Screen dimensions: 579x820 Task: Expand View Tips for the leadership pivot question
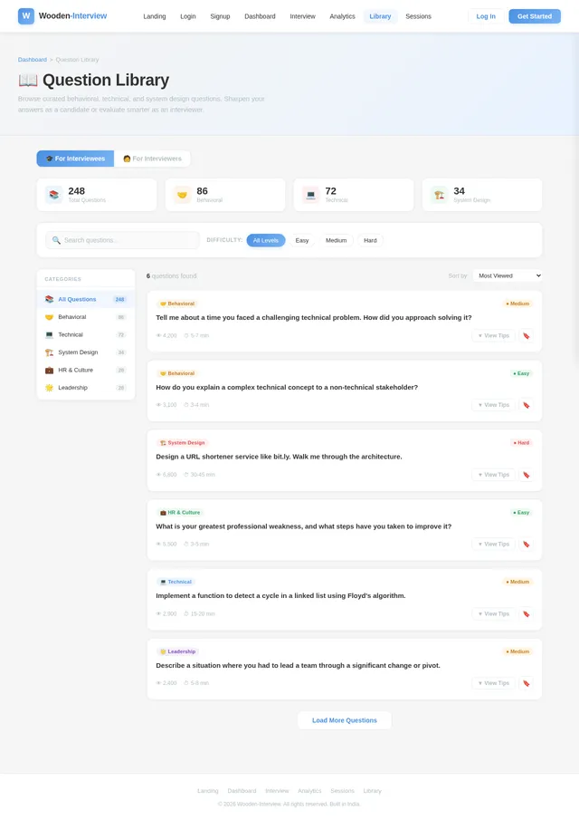coord(493,683)
